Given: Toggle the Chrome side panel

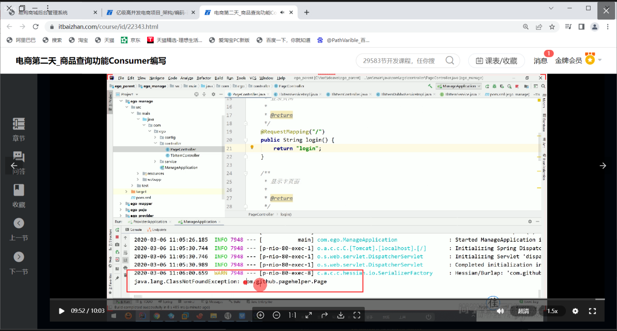Looking at the screenshot, I should (x=581, y=27).
